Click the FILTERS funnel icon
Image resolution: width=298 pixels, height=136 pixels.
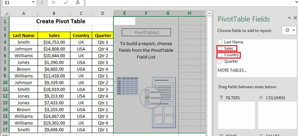[221, 98]
